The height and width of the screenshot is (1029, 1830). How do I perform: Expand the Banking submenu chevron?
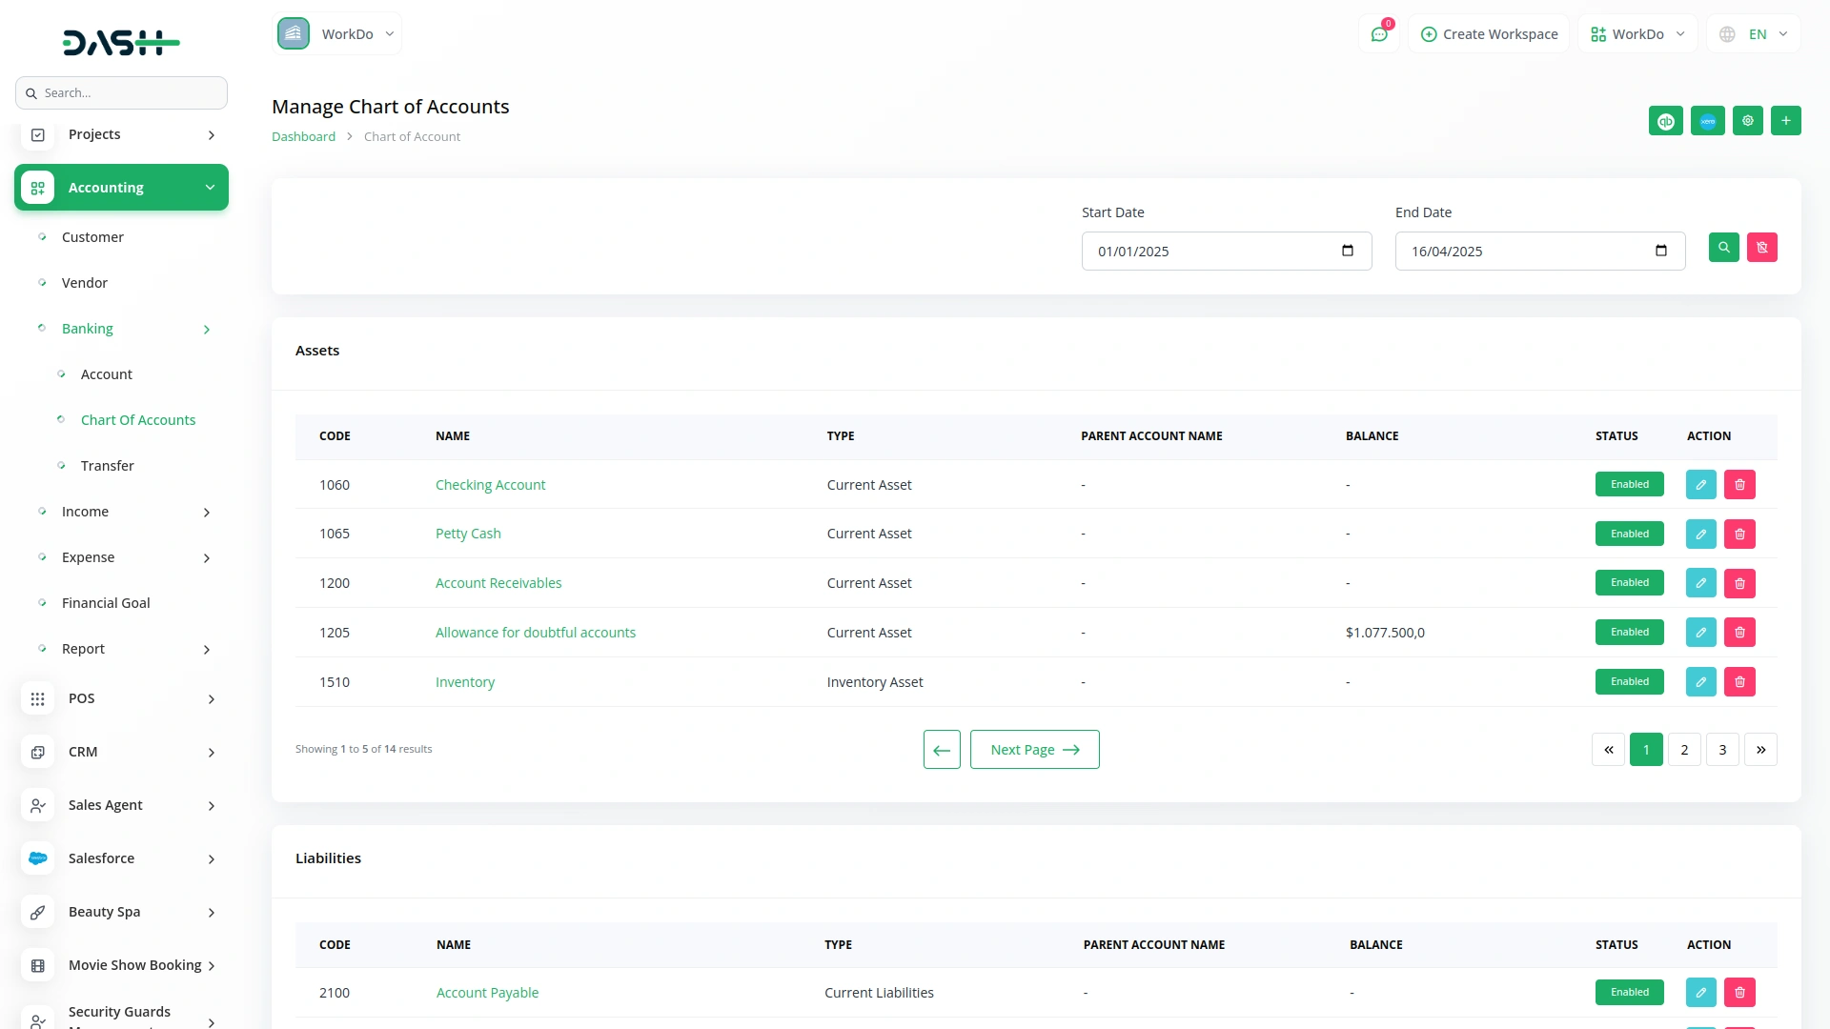click(207, 329)
